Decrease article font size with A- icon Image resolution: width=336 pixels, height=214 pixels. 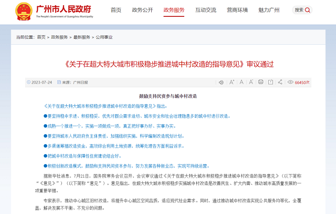coord(250,82)
